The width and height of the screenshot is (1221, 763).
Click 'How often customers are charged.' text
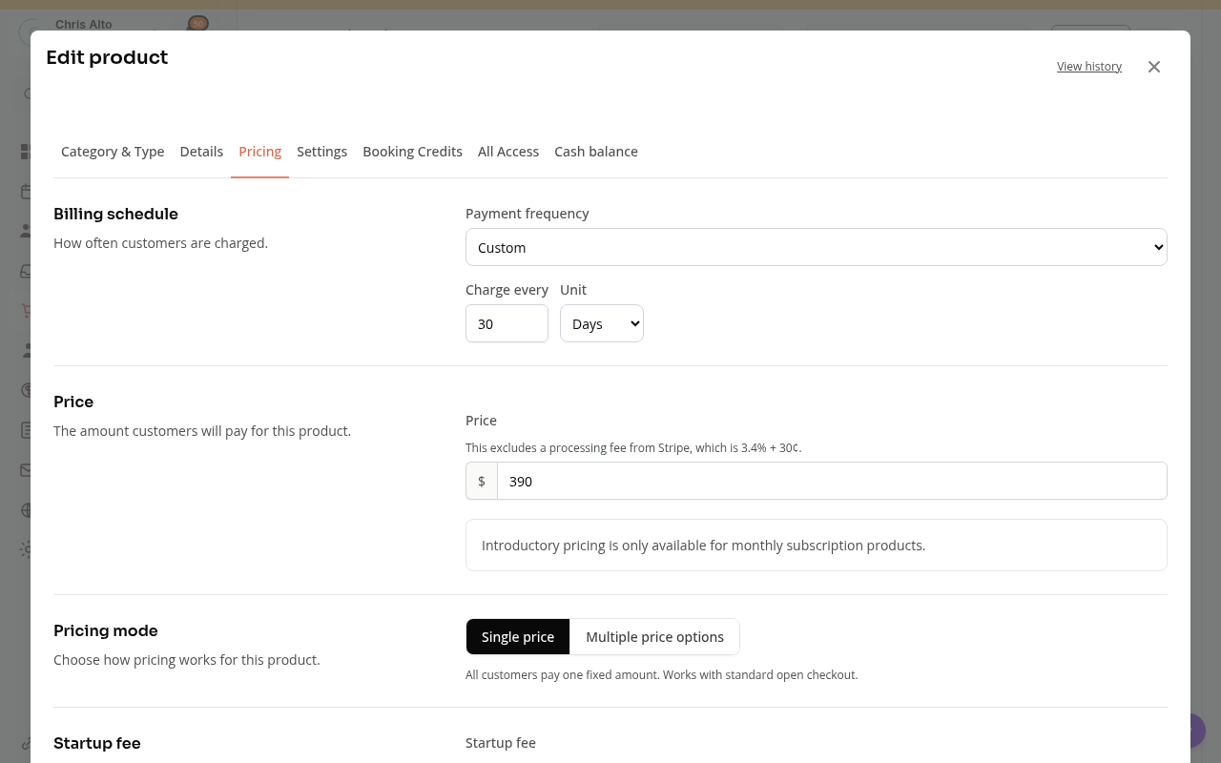[x=160, y=243]
